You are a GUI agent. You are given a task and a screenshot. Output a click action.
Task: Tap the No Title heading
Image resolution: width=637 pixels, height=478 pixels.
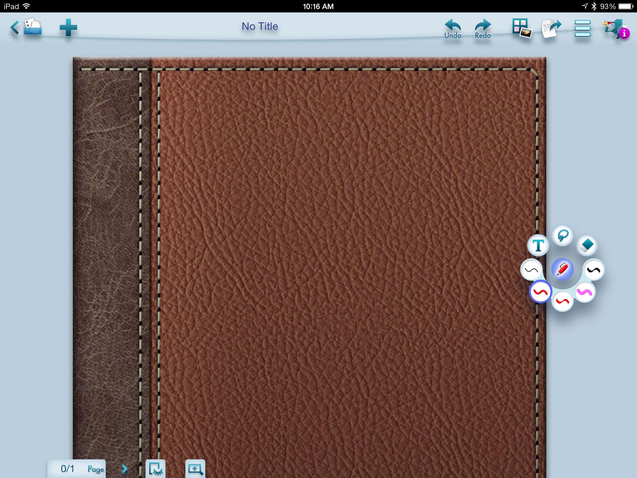tap(260, 26)
